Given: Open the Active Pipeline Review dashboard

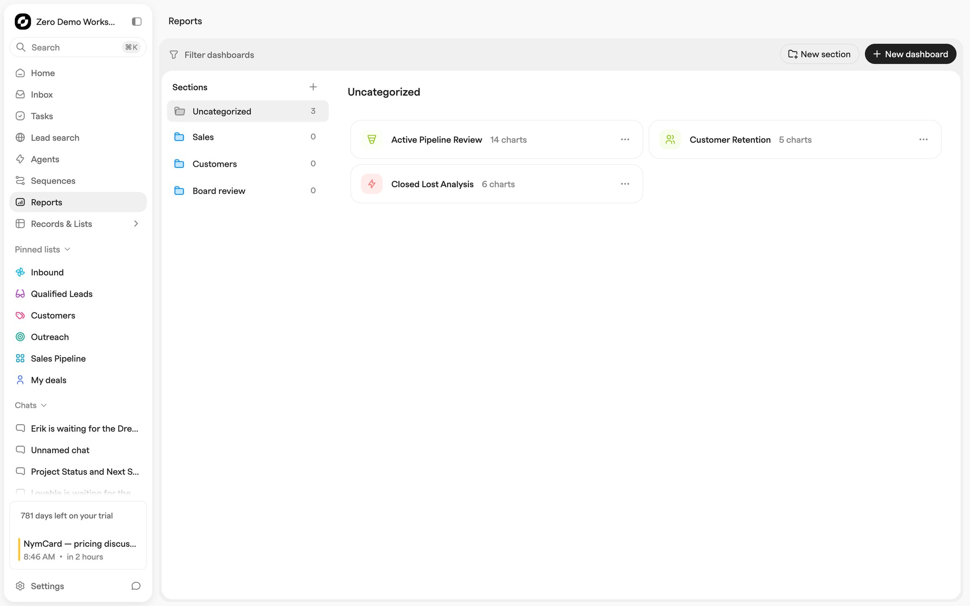Looking at the screenshot, I should coord(496,139).
